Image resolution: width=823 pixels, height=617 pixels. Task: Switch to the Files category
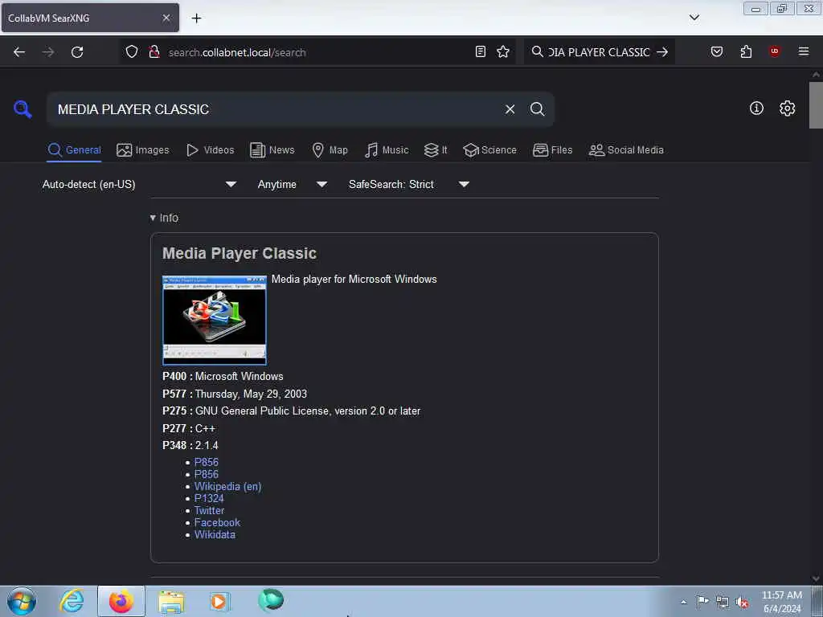[552, 150]
